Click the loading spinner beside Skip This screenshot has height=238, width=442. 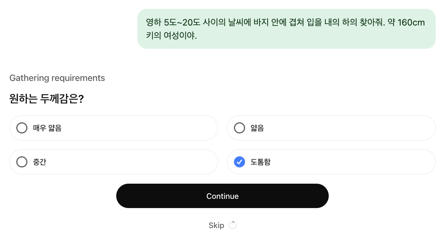(232, 225)
